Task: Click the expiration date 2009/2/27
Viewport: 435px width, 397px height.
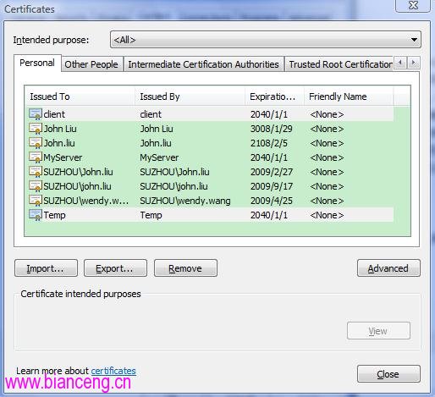Action: 272,172
